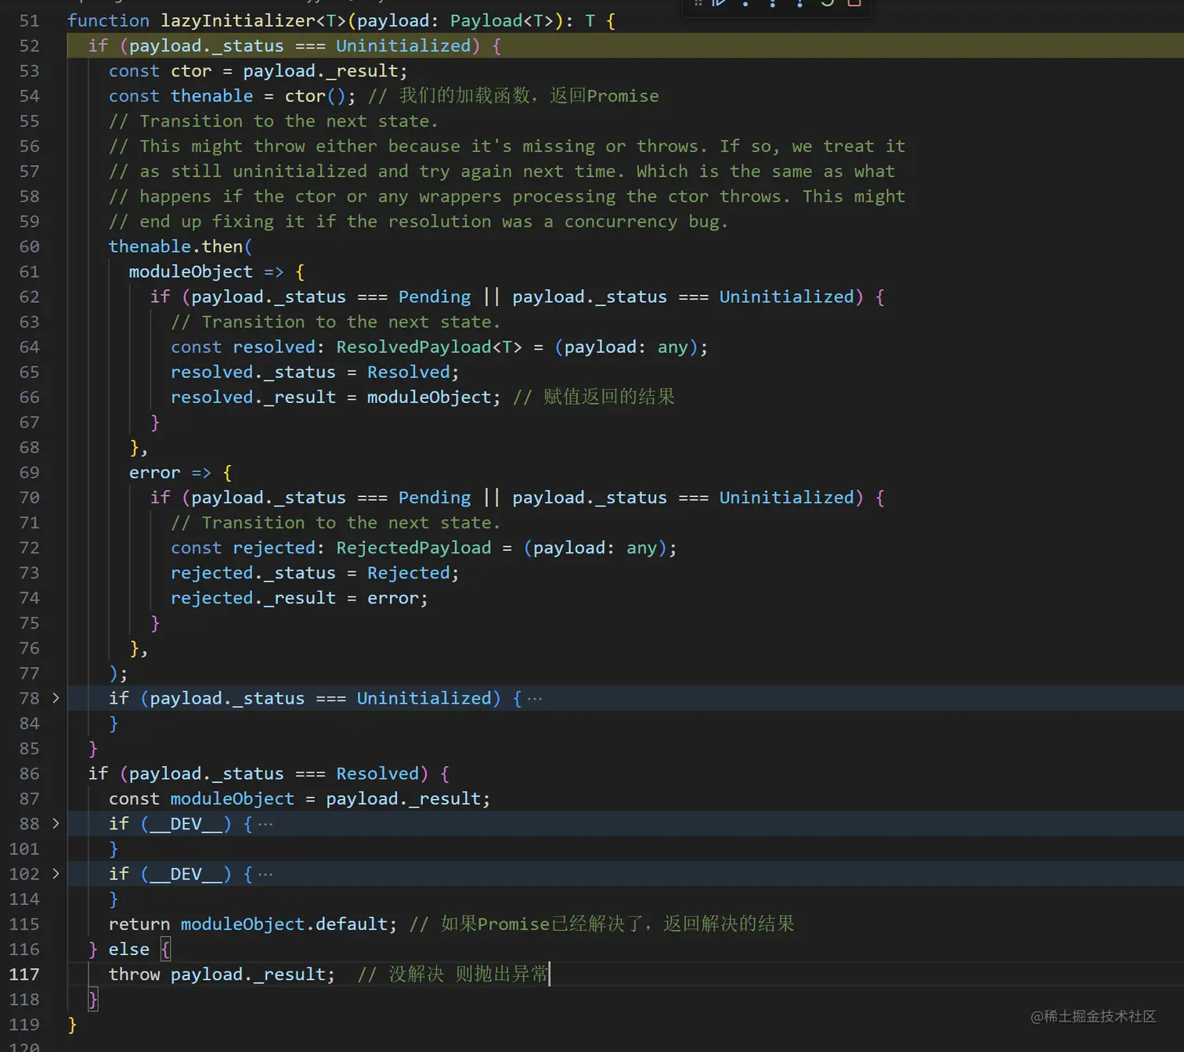The height and width of the screenshot is (1052, 1184).
Task: Click 'Payload<T>' type in function signature
Action: click(x=502, y=21)
